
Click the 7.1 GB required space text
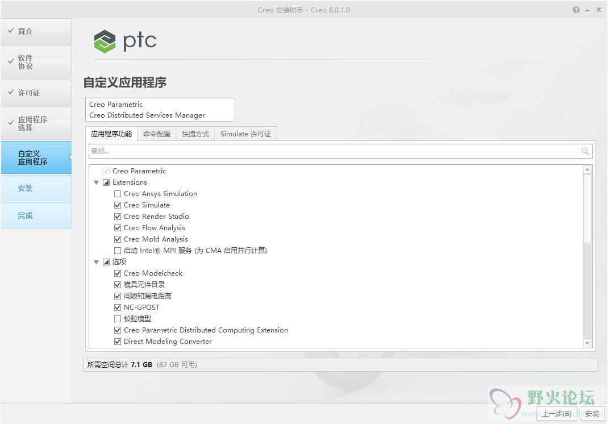click(x=141, y=365)
